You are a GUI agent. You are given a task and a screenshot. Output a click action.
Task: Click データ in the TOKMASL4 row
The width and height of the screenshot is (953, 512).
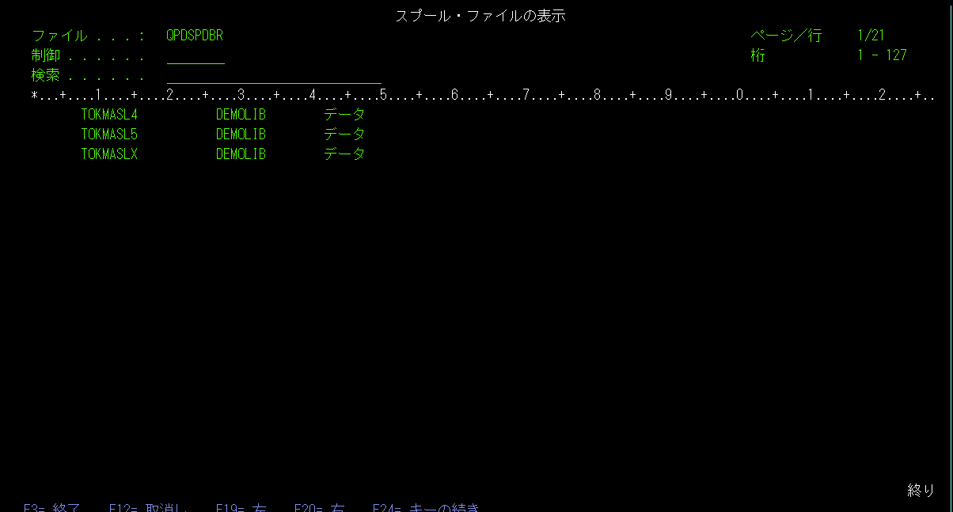(344, 115)
